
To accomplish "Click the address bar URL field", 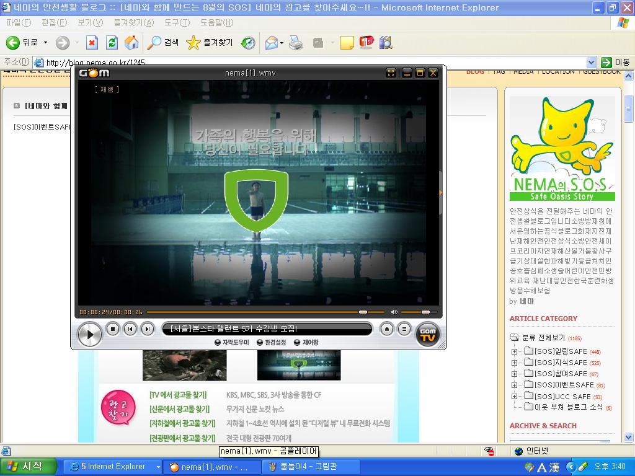I will (309, 63).
